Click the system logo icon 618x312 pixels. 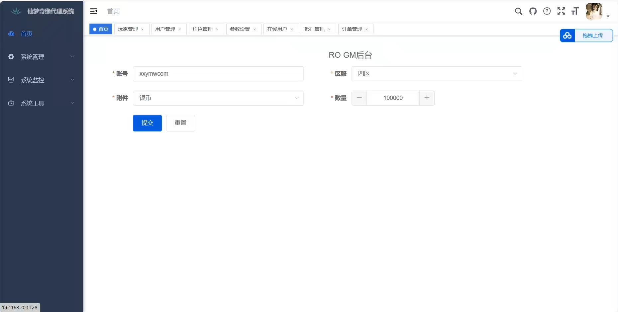coord(16,11)
